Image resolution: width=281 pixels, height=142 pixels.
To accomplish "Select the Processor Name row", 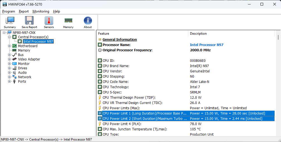I will [x=186, y=45].
